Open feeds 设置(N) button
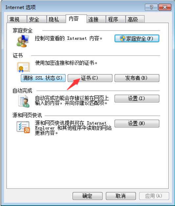 click(137, 123)
